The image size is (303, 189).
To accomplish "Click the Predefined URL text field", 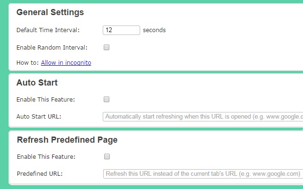I will click(203, 173).
